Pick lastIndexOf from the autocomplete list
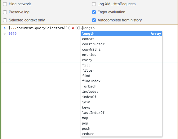 [x=122, y=113]
